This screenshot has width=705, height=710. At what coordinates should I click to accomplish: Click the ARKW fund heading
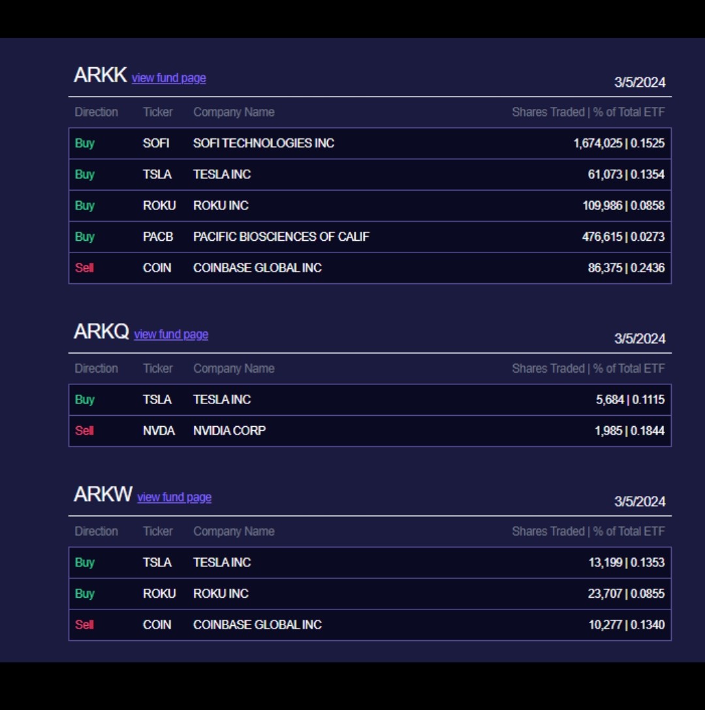coord(103,495)
